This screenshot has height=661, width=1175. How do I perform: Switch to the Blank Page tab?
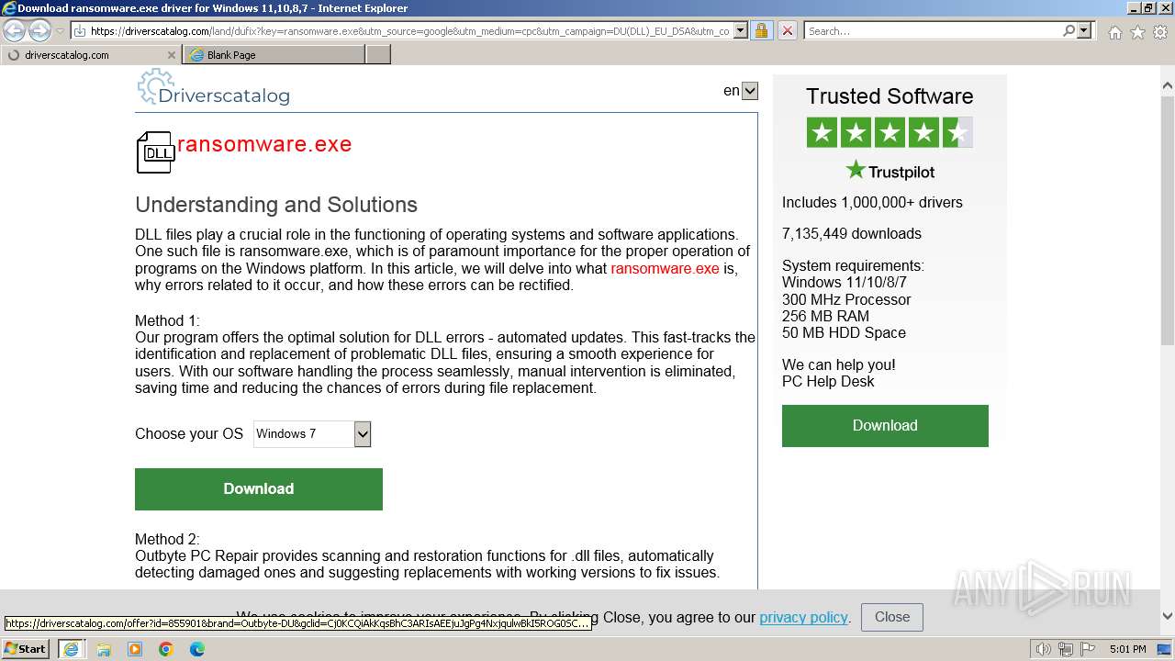point(274,55)
